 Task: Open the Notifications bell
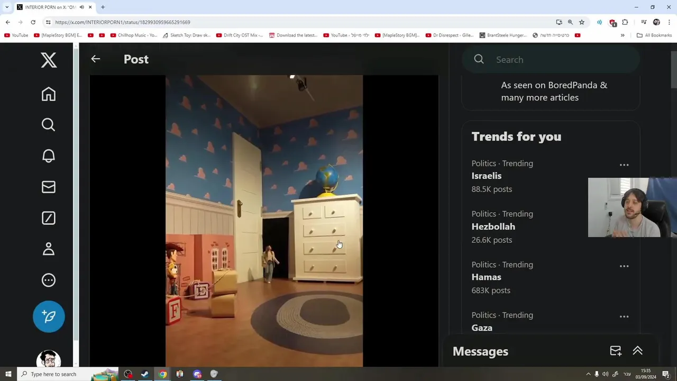coord(49,156)
